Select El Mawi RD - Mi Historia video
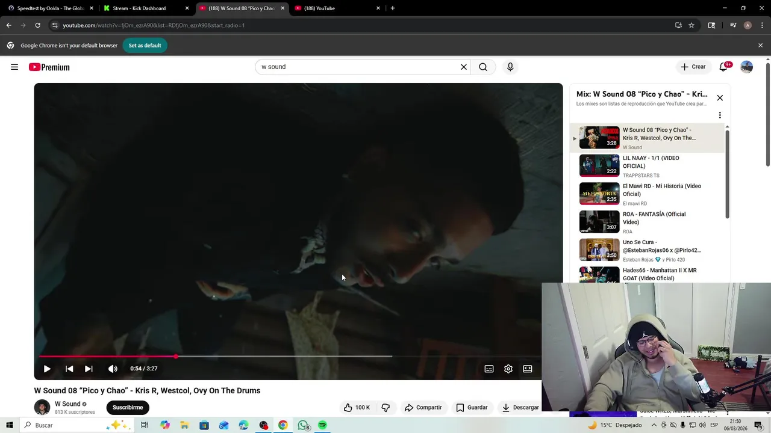The image size is (771, 433). coord(647,194)
